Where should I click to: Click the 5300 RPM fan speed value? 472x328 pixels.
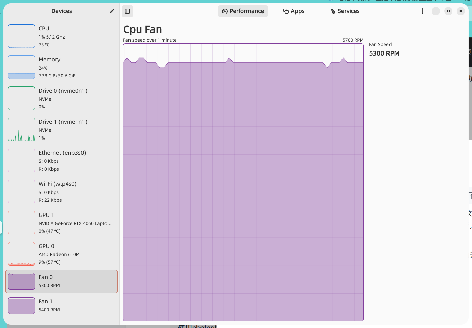(384, 53)
